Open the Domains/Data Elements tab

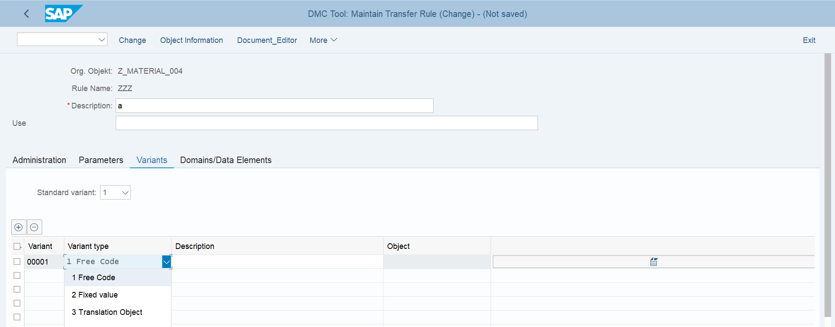coord(226,160)
